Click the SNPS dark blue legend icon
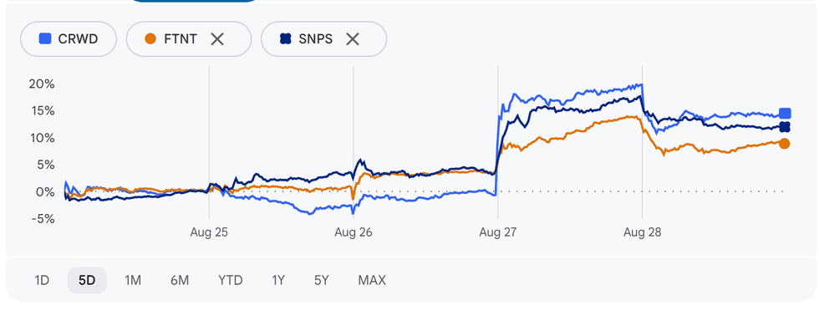819x331 pixels. 285,38
